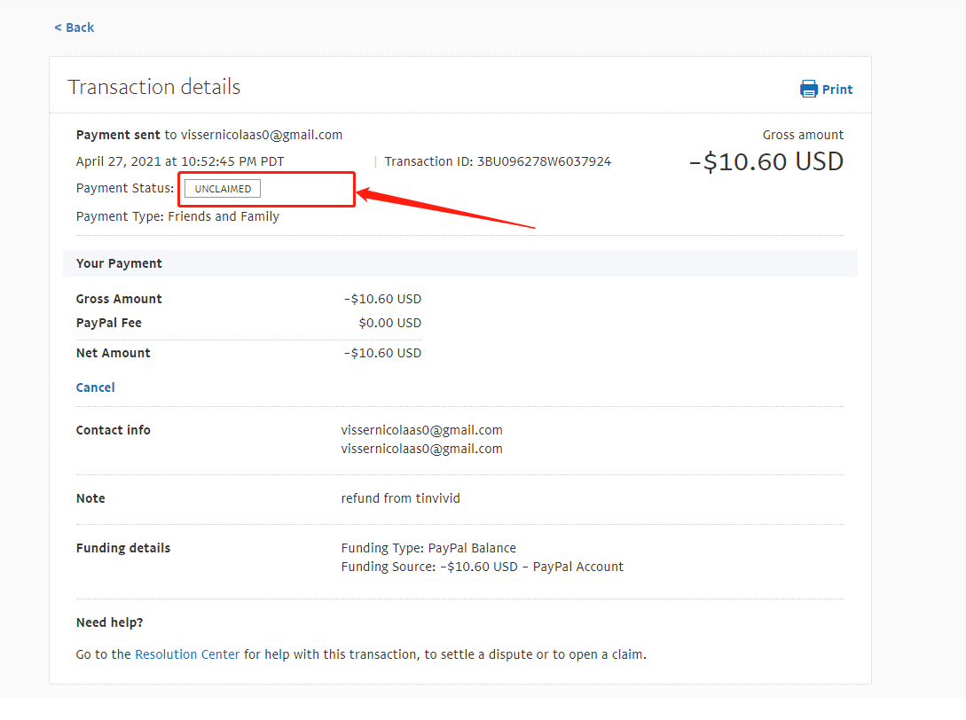Click the first Contact info email address

pos(421,430)
